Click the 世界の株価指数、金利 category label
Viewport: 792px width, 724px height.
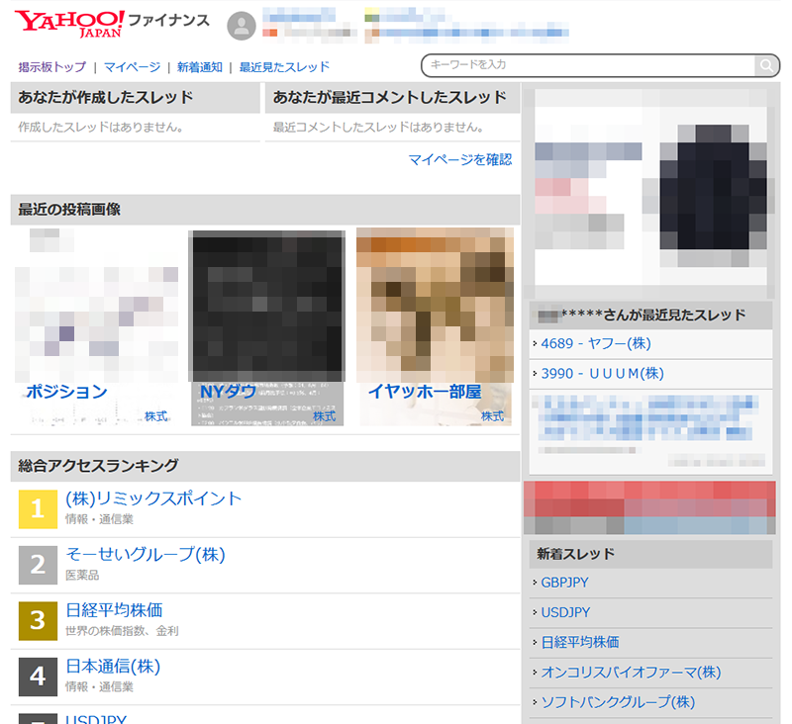click(122, 631)
